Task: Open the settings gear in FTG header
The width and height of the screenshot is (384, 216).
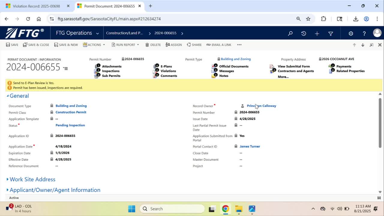Action: click(x=351, y=34)
